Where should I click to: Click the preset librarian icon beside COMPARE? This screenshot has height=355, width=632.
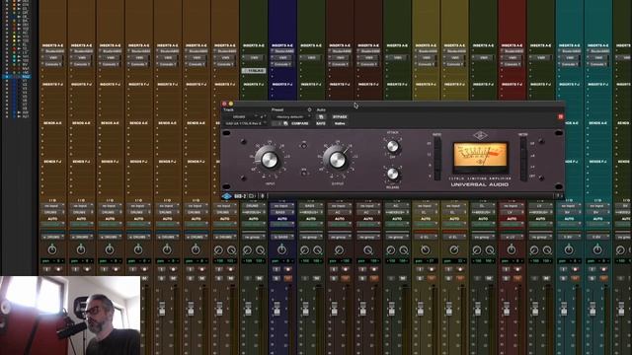[x=285, y=123]
